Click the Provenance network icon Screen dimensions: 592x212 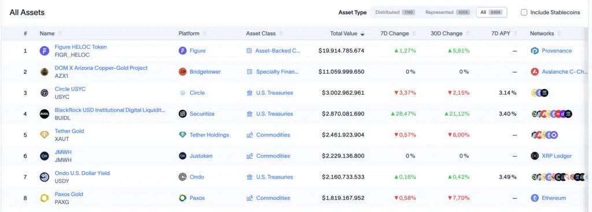coord(535,51)
